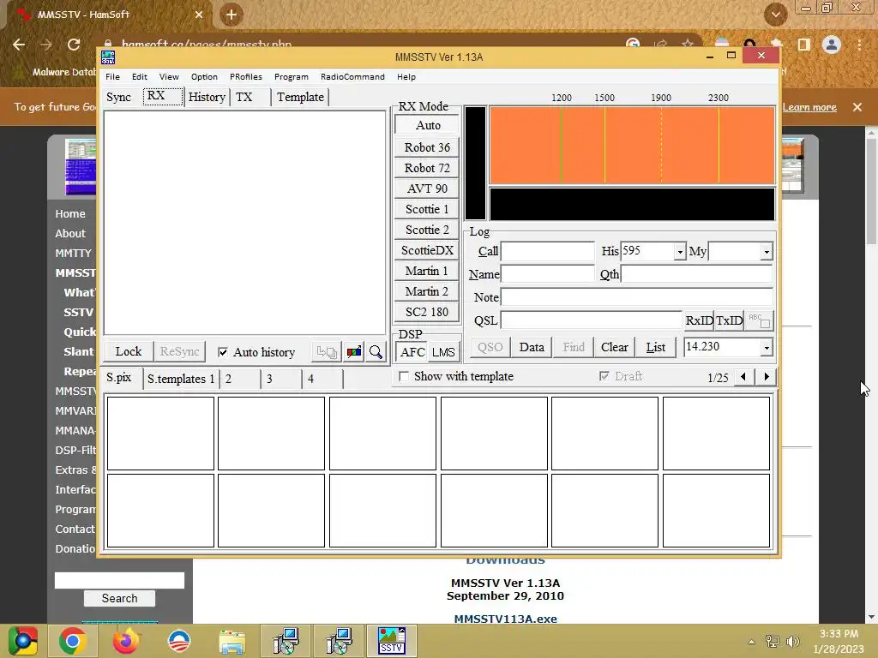
Task: Open the RadioCommand menu
Action: 352,76
